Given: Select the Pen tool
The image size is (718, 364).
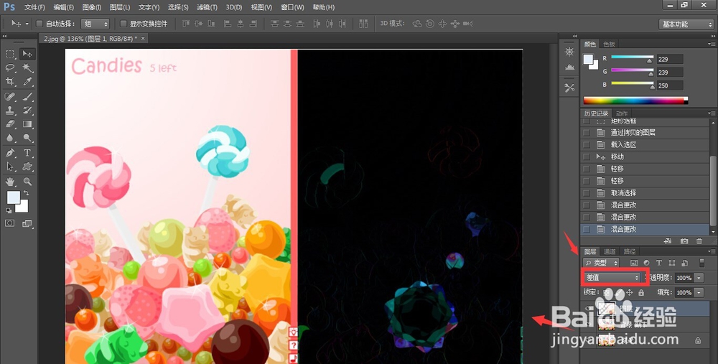Looking at the screenshot, I should [10, 153].
